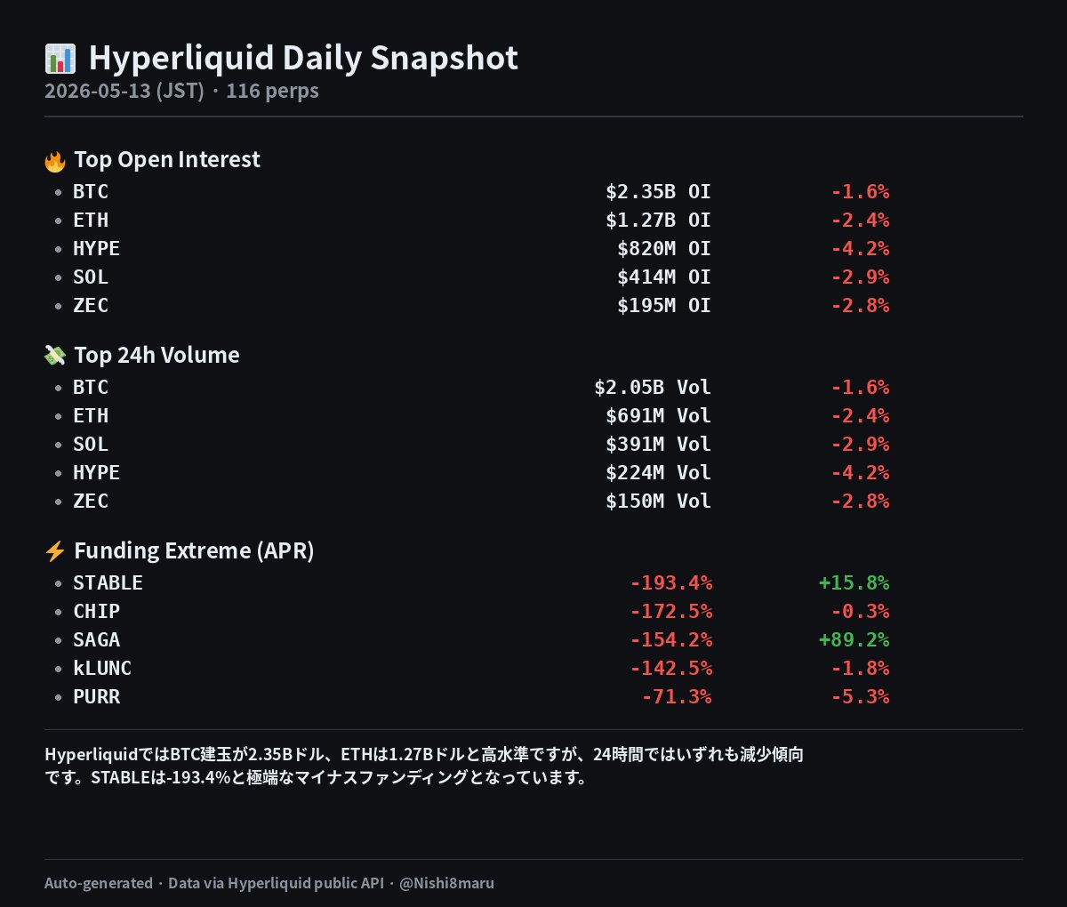Image resolution: width=1067 pixels, height=907 pixels.
Task: Click the lightning bolt icon beside Funding Extreme
Action: click(55, 551)
